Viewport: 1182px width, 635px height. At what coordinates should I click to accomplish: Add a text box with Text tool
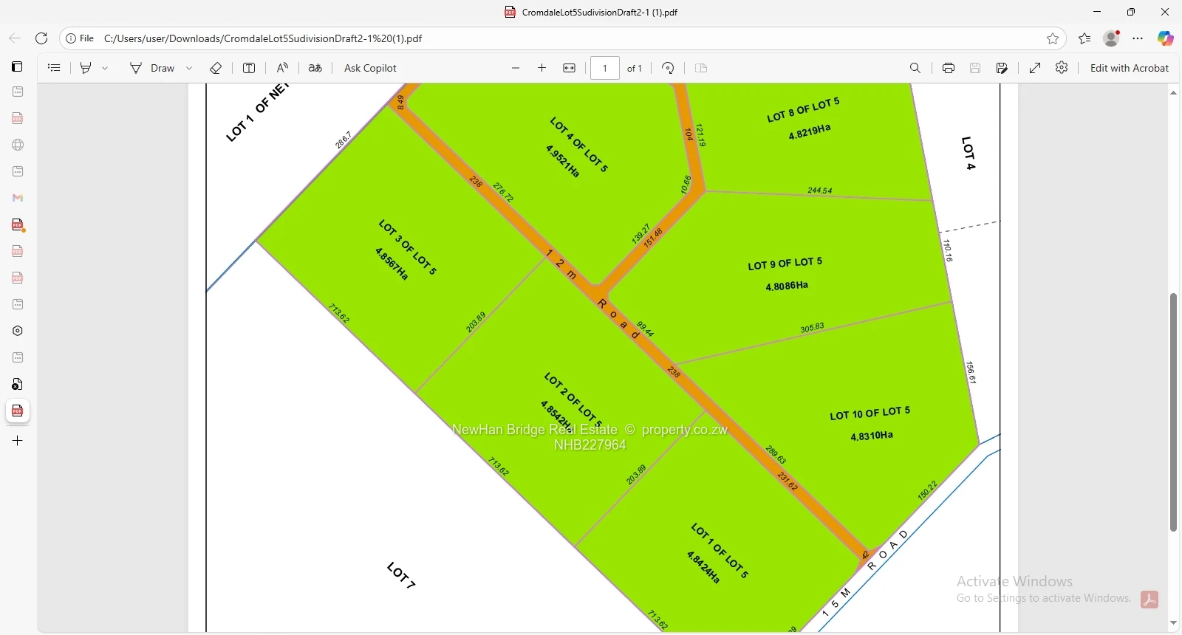pyautogui.click(x=249, y=68)
